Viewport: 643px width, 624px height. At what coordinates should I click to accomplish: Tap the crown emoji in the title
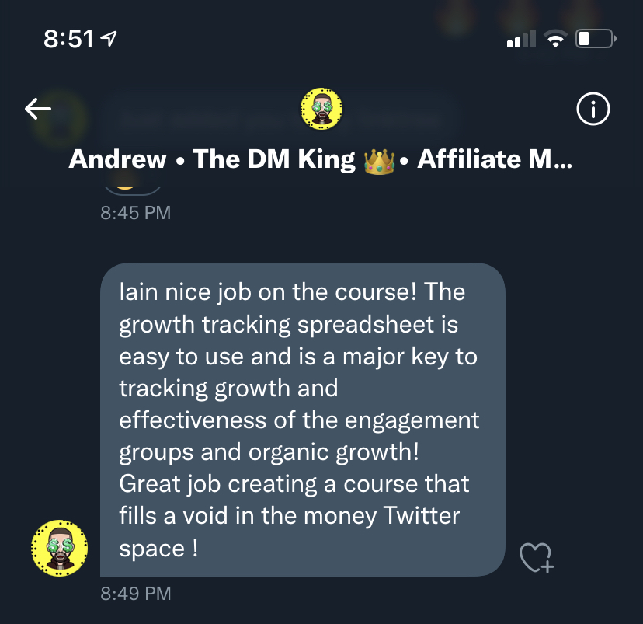(x=379, y=162)
